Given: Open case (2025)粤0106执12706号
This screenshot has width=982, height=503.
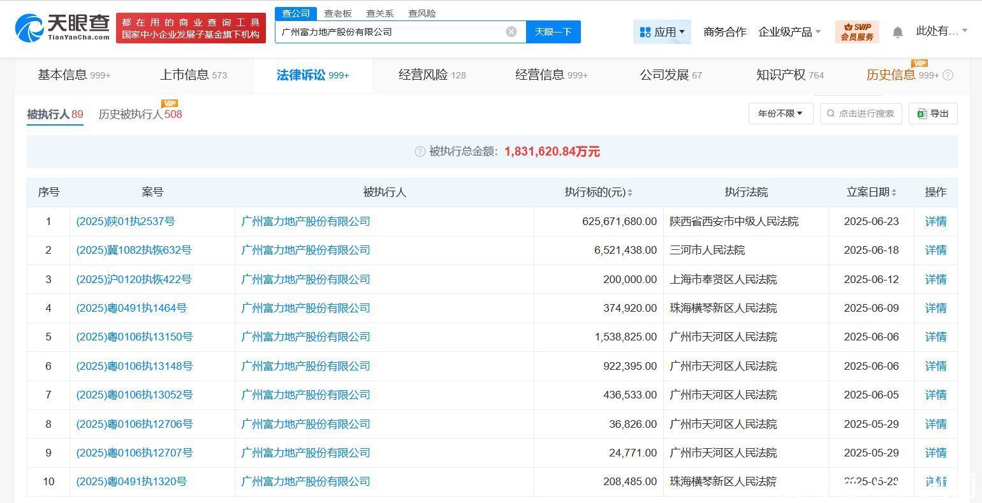Looking at the screenshot, I should [135, 424].
